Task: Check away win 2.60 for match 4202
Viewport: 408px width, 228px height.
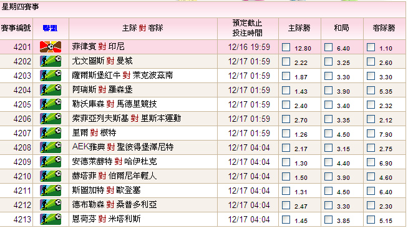Action: (371, 61)
